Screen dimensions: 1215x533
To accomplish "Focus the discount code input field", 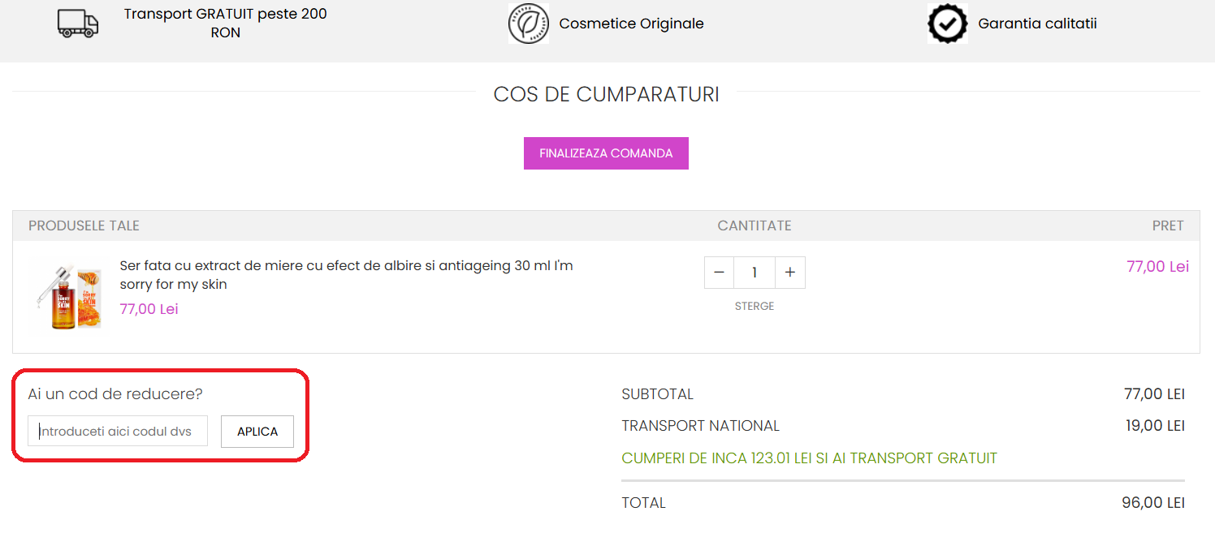I will (x=118, y=432).
